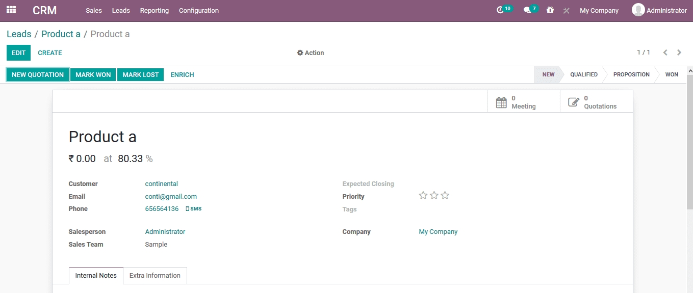Set priority to one star
The image size is (693, 293).
point(423,196)
